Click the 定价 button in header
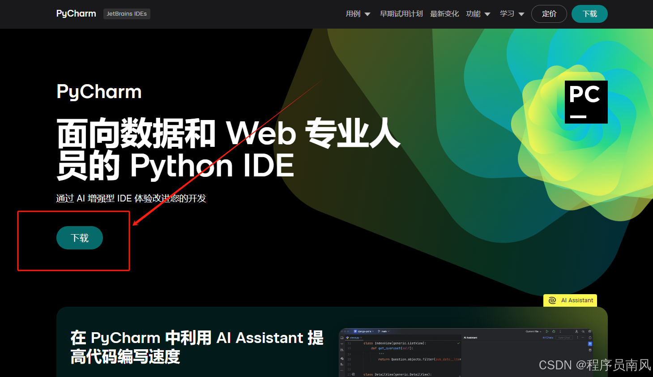This screenshot has height=377, width=653. click(549, 14)
